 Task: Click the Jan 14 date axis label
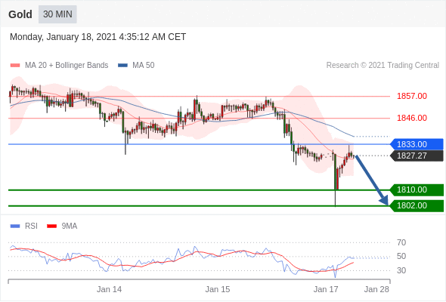click(109, 289)
